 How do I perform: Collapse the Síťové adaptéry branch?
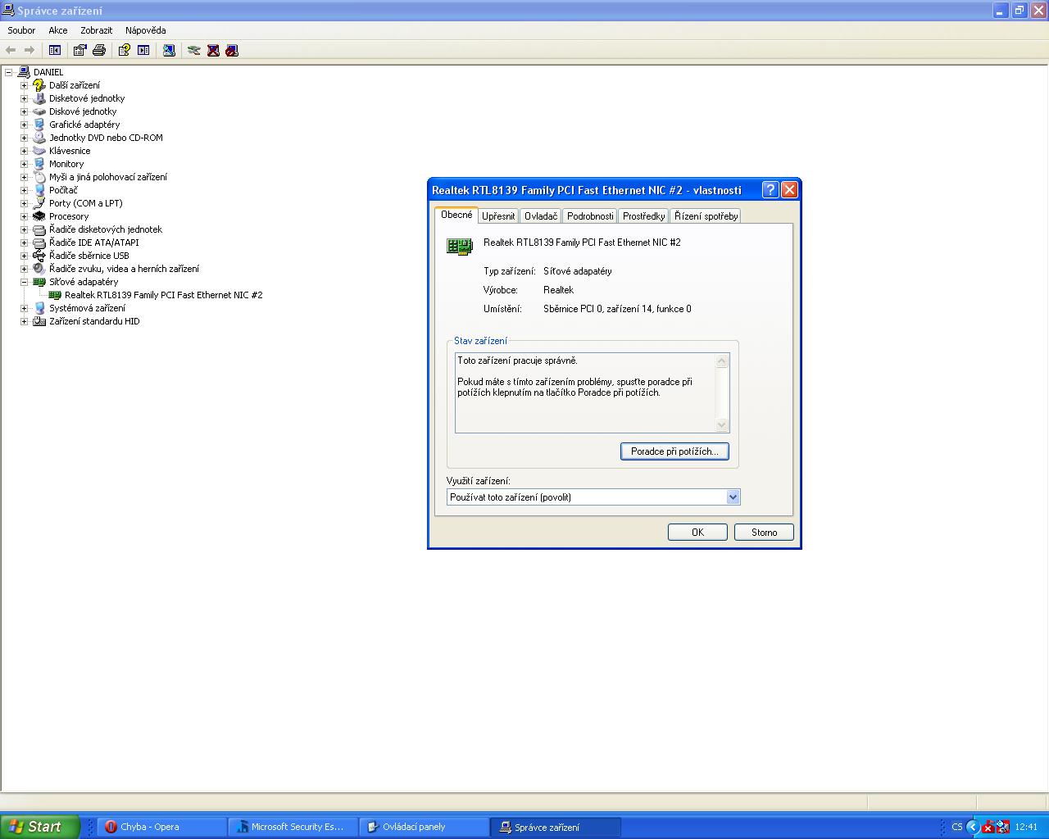pos(24,282)
